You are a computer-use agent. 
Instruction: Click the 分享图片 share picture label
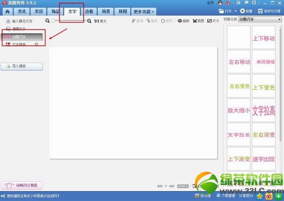(x=246, y=196)
